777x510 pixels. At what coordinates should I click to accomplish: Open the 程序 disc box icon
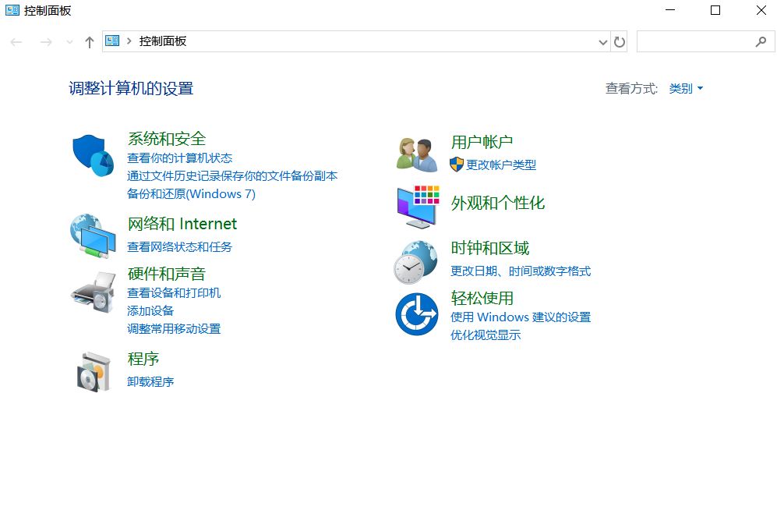tap(94, 372)
